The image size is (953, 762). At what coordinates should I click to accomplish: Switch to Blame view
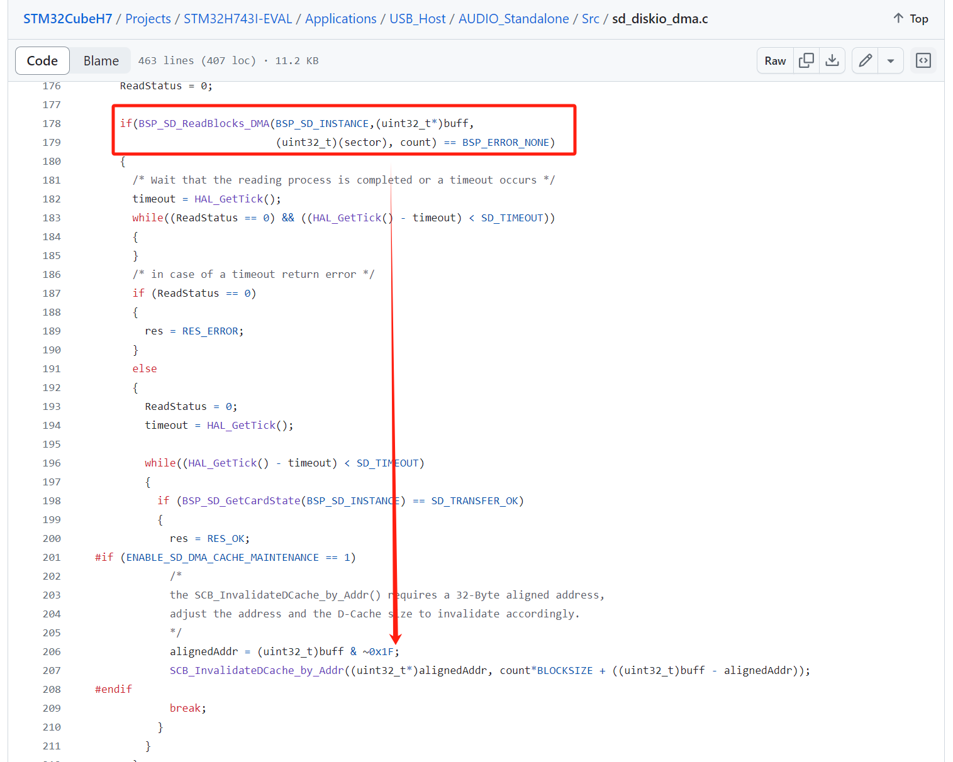[101, 60]
